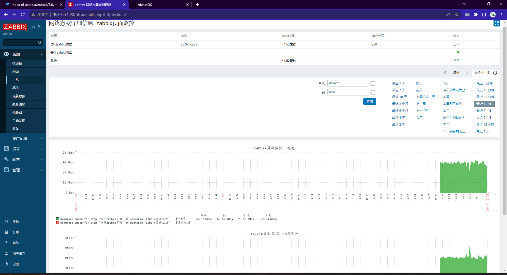Go to next time period arrow
The image size is (507, 275).
tap(467, 73)
